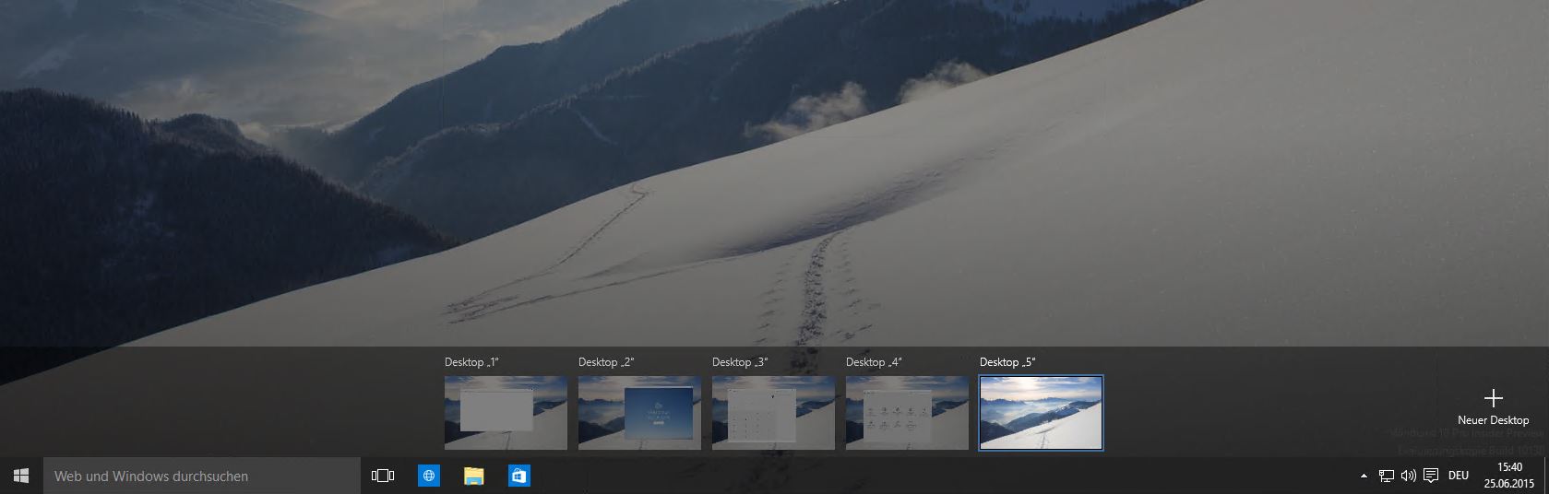Click the Task View taskbar button
The image size is (1549, 494).
click(x=382, y=476)
